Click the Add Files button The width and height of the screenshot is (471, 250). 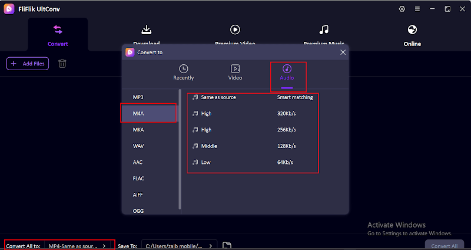[28, 64]
